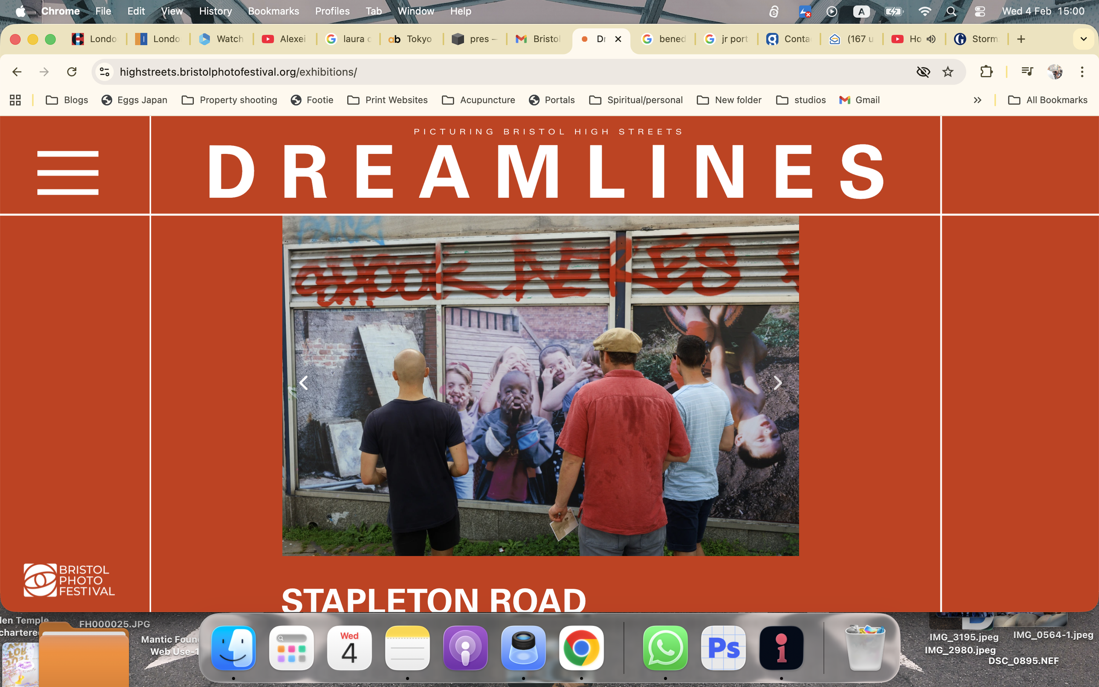Mute the audio-playing YouTube tab speaker
1099x687 pixels.
point(931,39)
